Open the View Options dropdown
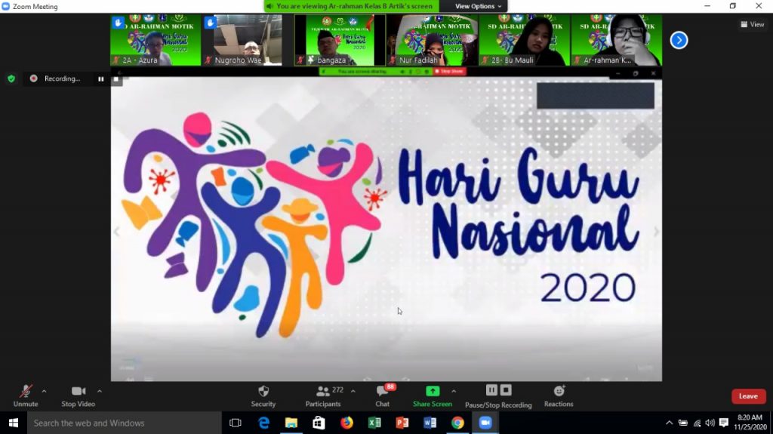The image size is (773, 434). point(479,6)
